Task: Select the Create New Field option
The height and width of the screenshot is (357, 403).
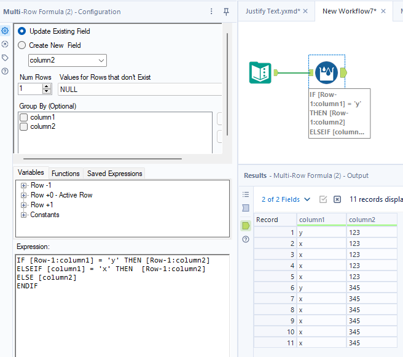Action: [22, 45]
